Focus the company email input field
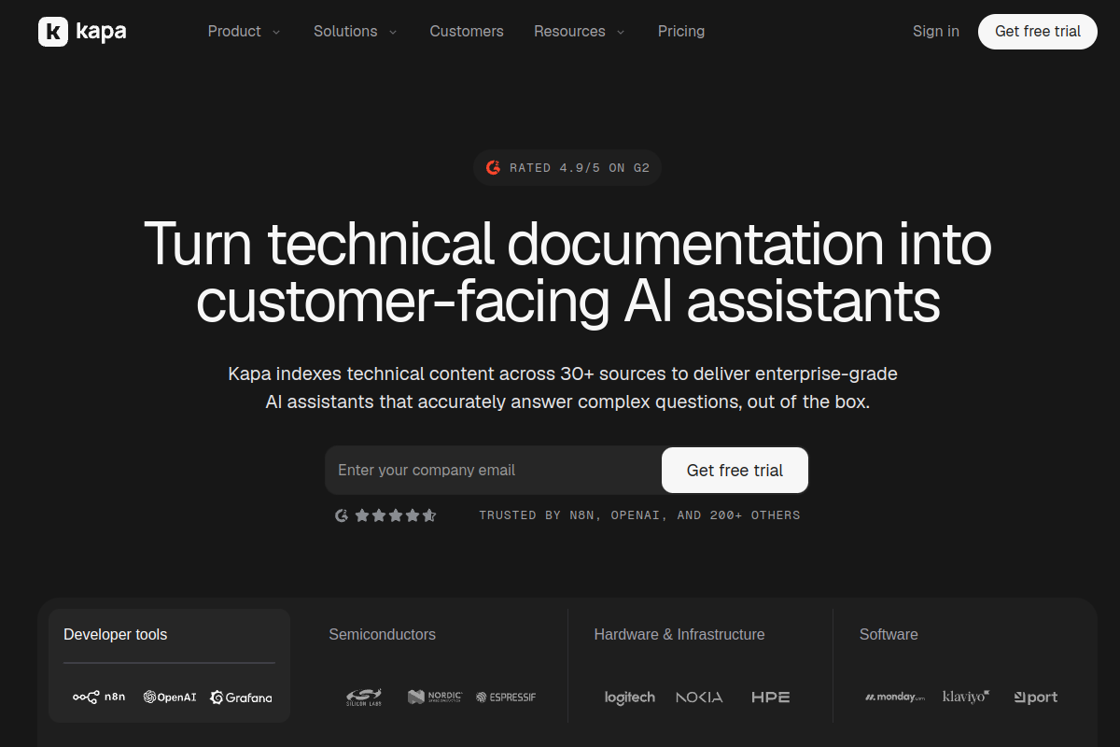The height and width of the screenshot is (747, 1120). [493, 470]
